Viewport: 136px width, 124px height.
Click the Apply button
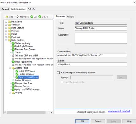pos(114,121)
